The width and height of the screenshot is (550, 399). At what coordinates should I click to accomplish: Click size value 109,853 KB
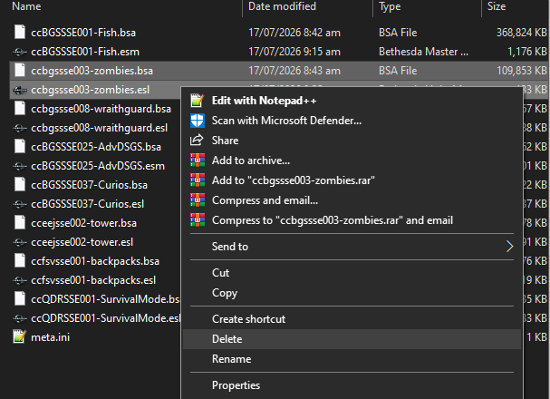[x=522, y=71]
